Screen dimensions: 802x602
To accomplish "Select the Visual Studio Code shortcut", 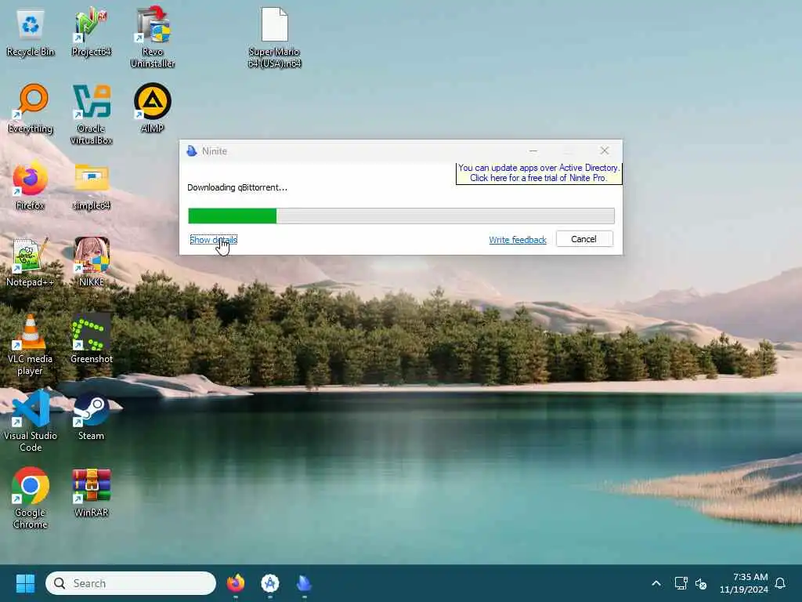I will coord(31,422).
